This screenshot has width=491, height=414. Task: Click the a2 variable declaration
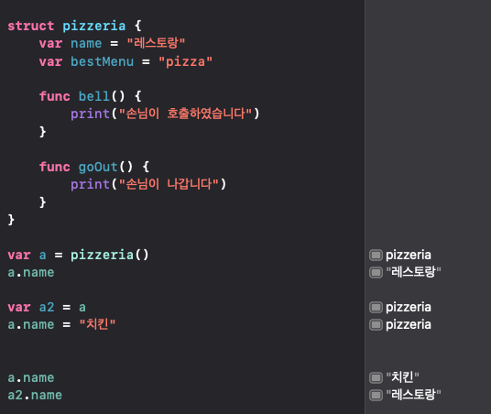click(x=47, y=308)
